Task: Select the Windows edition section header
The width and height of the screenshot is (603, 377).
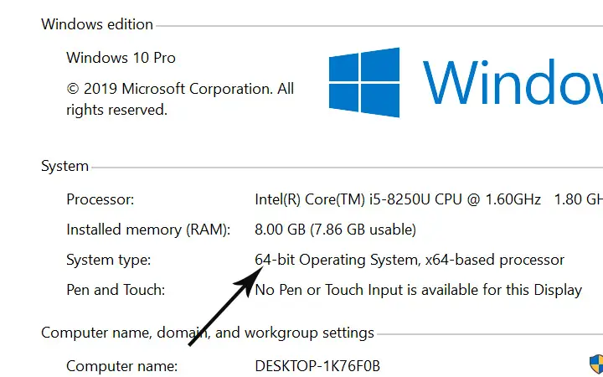Action: (x=97, y=24)
